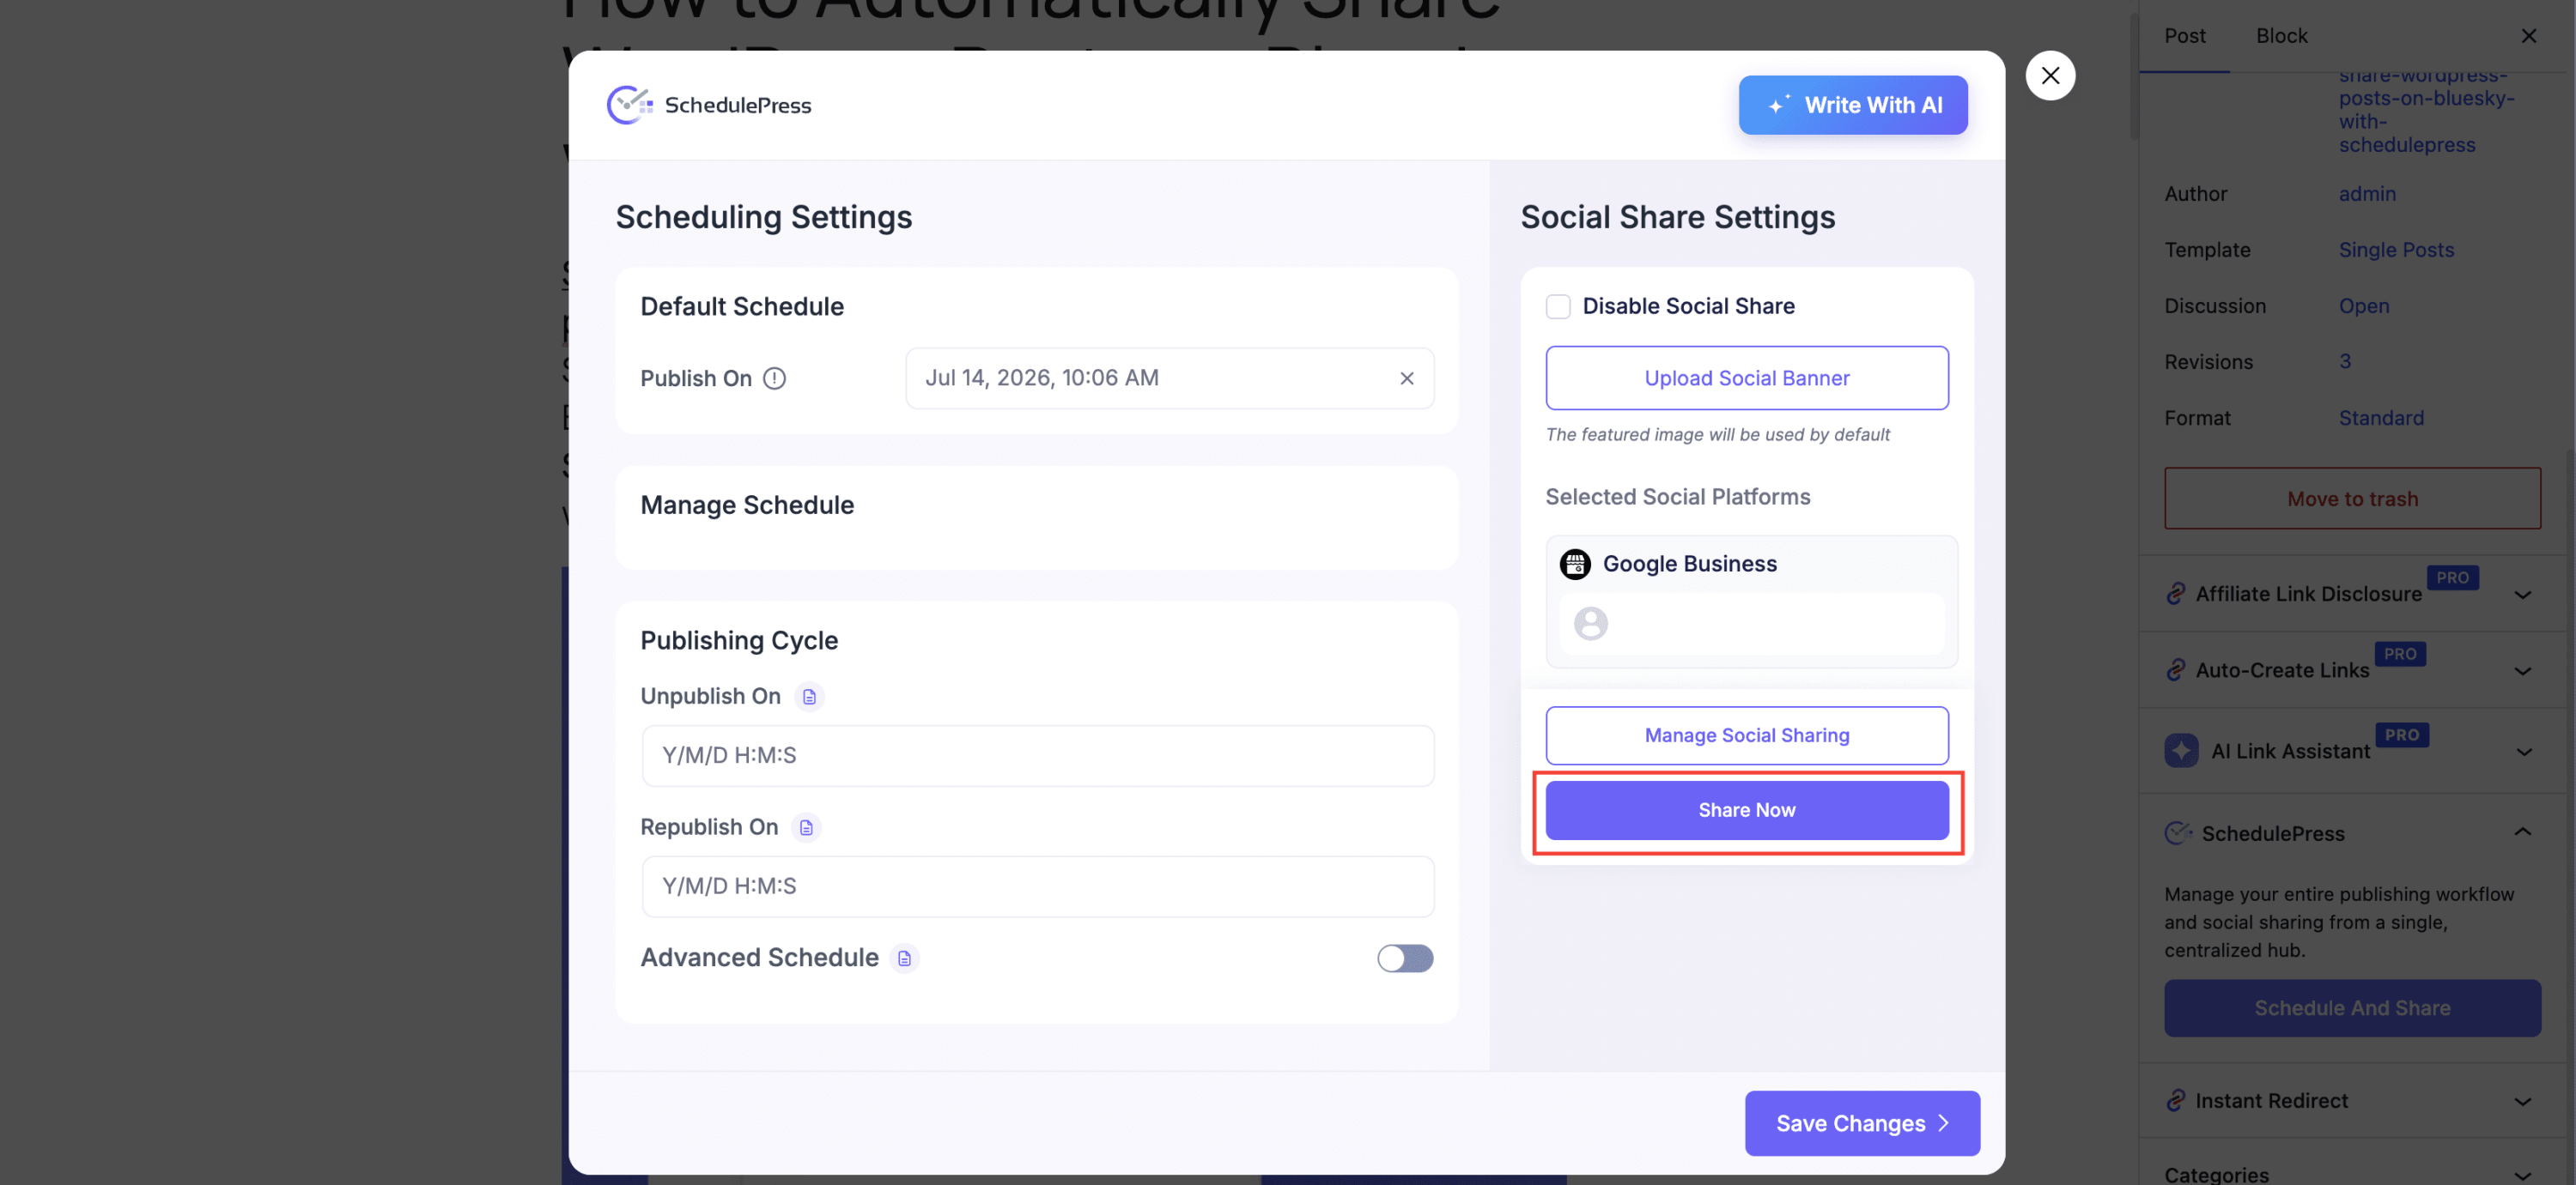Click the Affiliate Link Disclosure link icon
Screen dimensions: 2576x1185
pyautogui.click(x=2175, y=595)
